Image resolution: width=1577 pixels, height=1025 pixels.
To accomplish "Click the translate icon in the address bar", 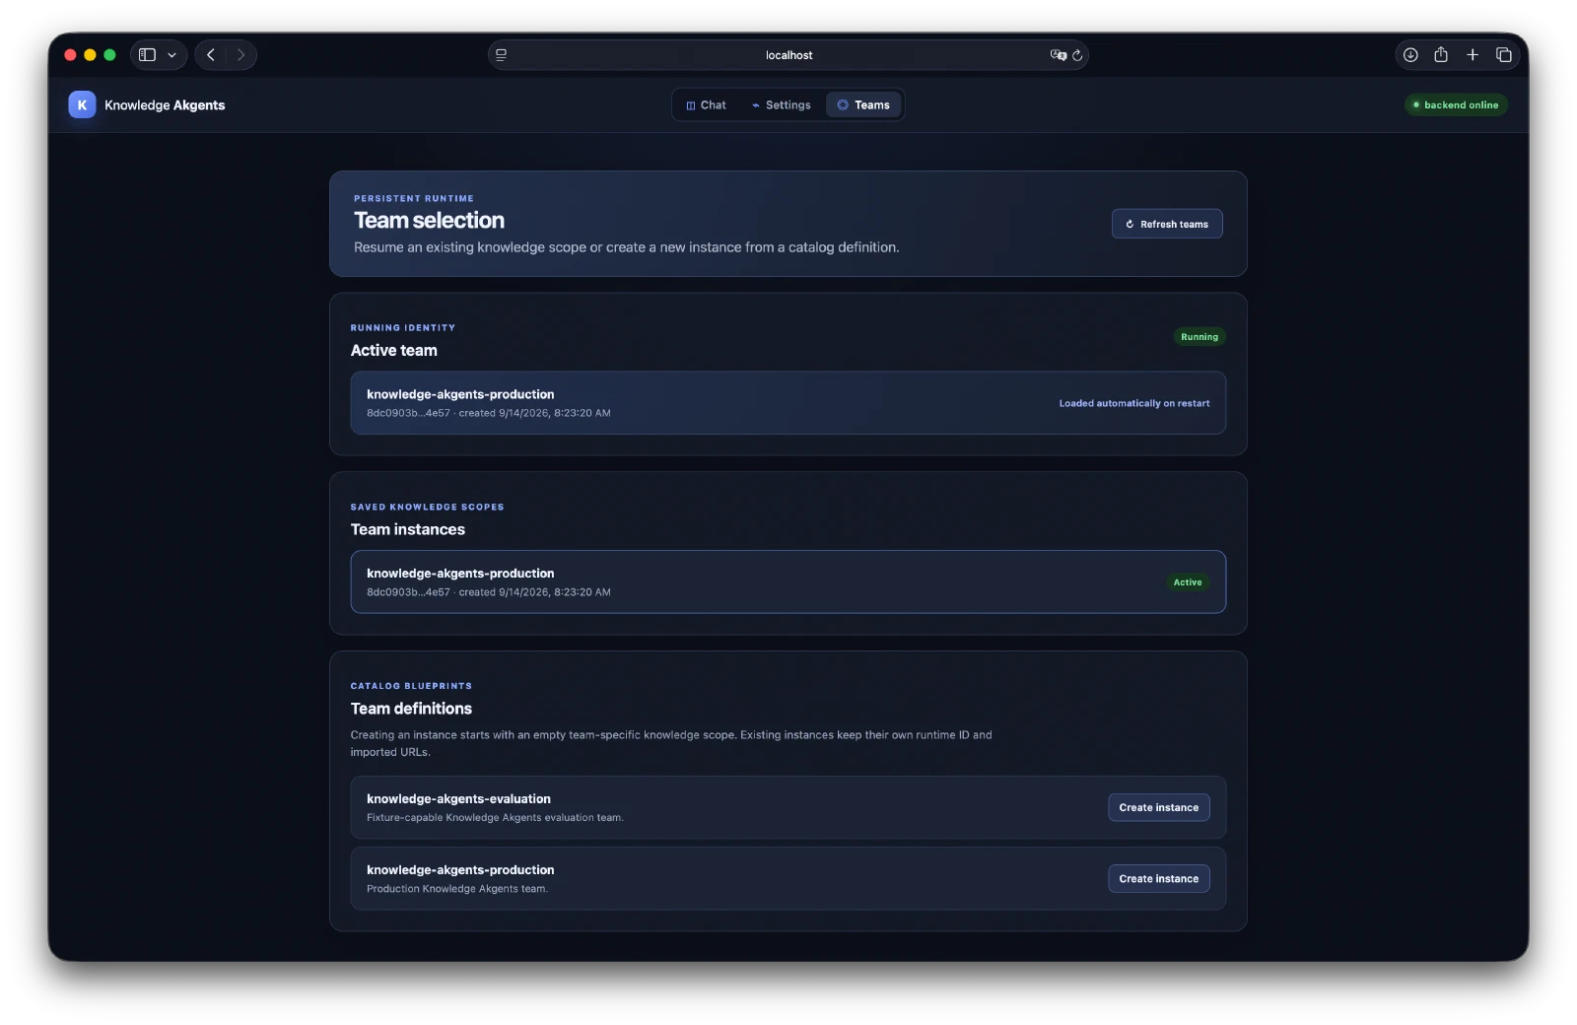I will 1058,55.
